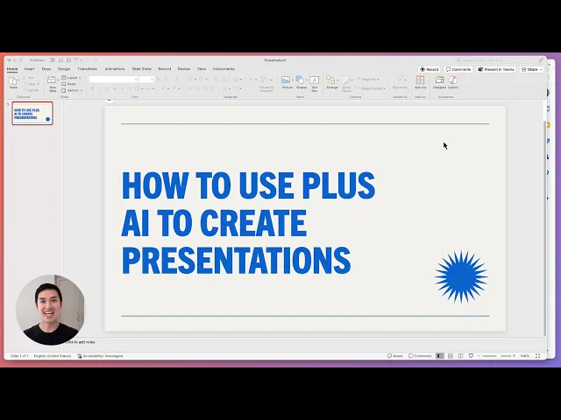Switch to the Design tab
The width and height of the screenshot is (561, 420).
(x=64, y=68)
